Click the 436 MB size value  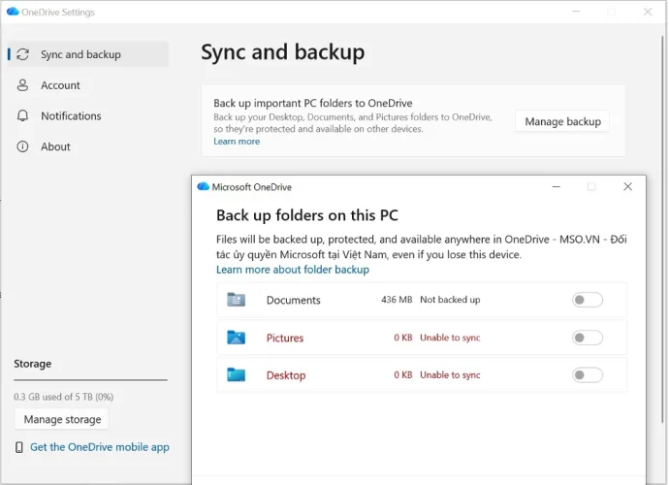(397, 300)
